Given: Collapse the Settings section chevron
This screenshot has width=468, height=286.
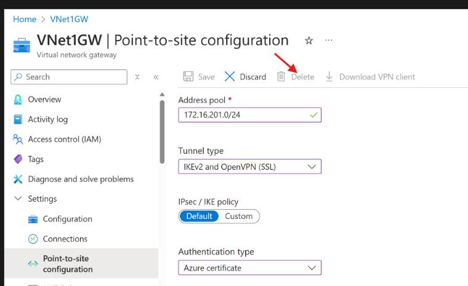Looking at the screenshot, I should coord(18,198).
